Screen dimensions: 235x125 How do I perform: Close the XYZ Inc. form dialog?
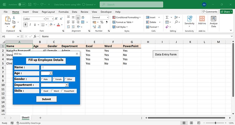tap(77, 54)
